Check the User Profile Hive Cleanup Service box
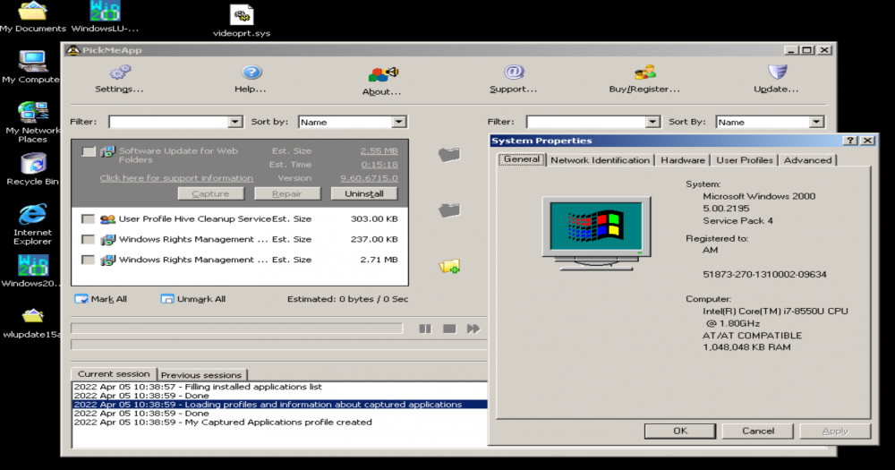The width and height of the screenshot is (895, 470). (x=88, y=219)
